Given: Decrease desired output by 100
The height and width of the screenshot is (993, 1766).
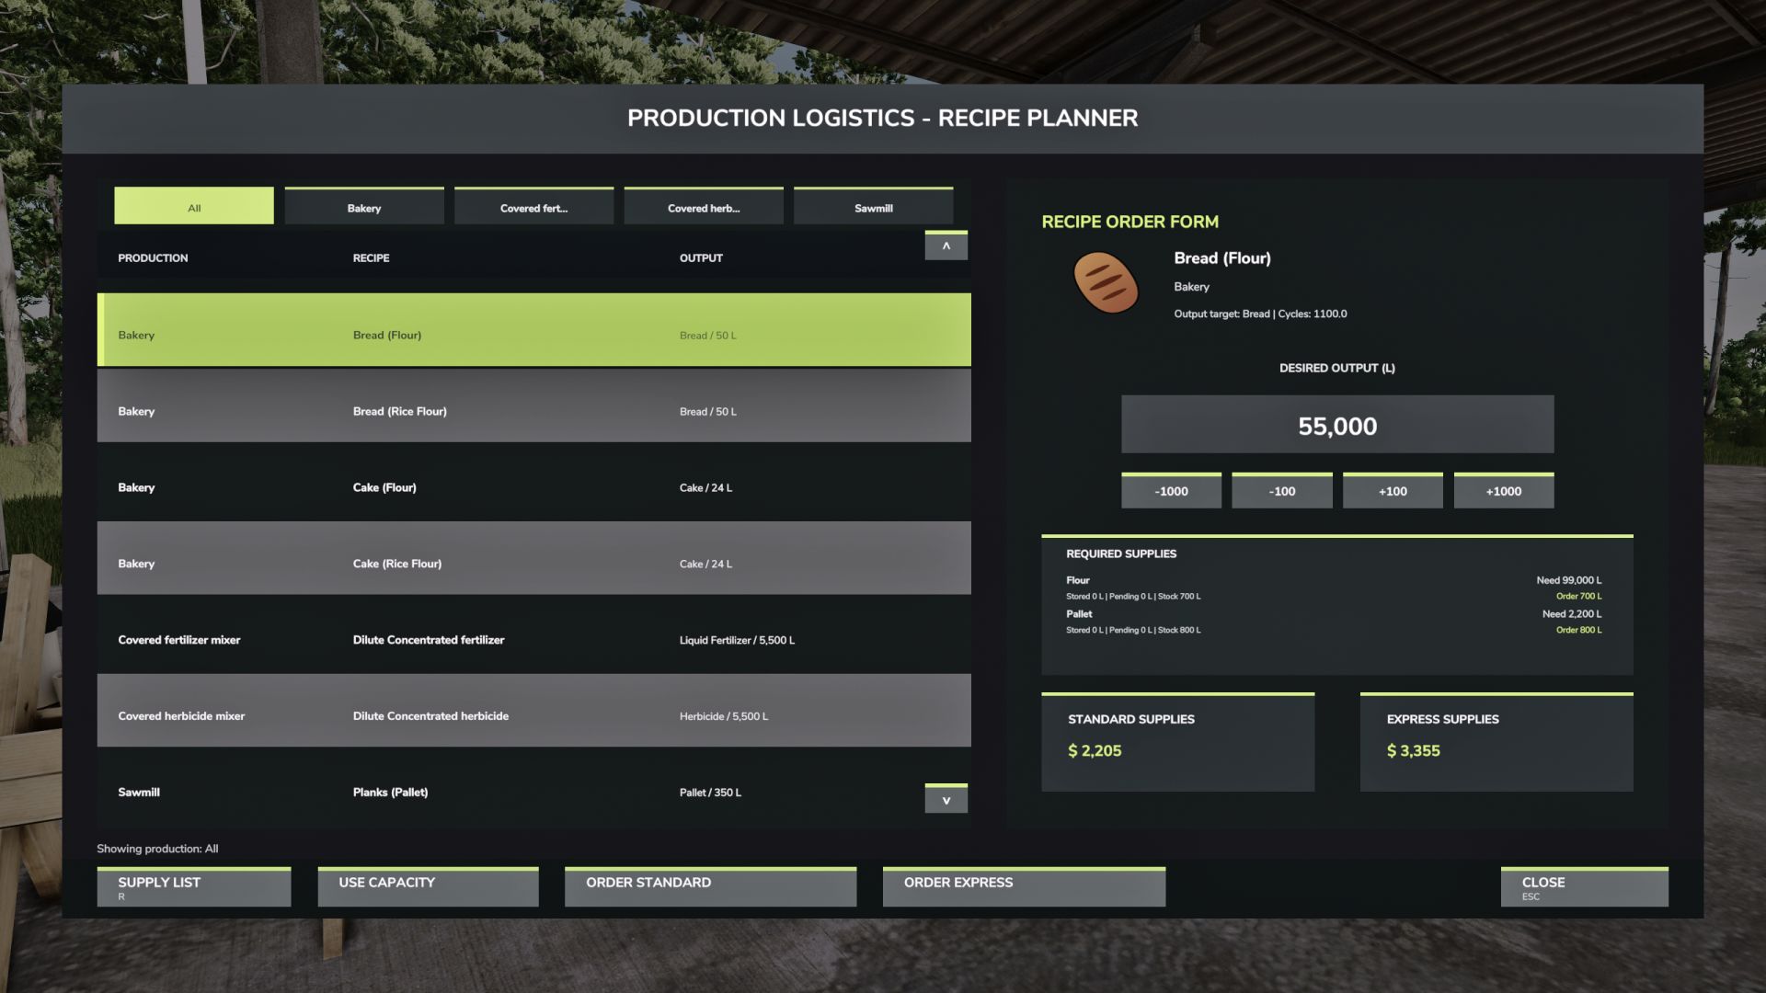Looking at the screenshot, I should tap(1282, 490).
